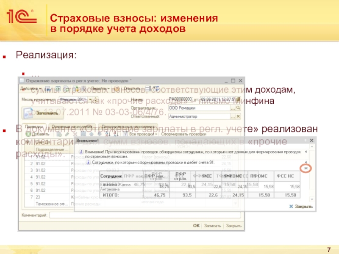Click the magnifier open icon for Организация
This screenshot has height=254, width=339.
[x=238, y=108]
